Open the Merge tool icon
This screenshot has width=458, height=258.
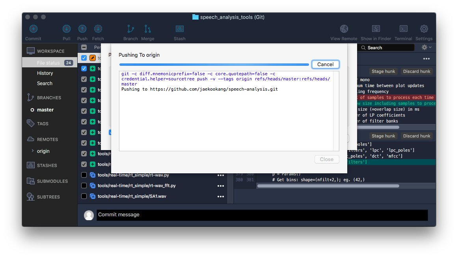[148, 29]
